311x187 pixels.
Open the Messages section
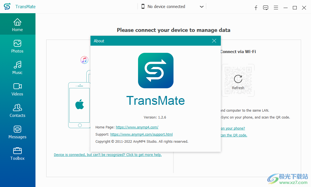click(17, 132)
